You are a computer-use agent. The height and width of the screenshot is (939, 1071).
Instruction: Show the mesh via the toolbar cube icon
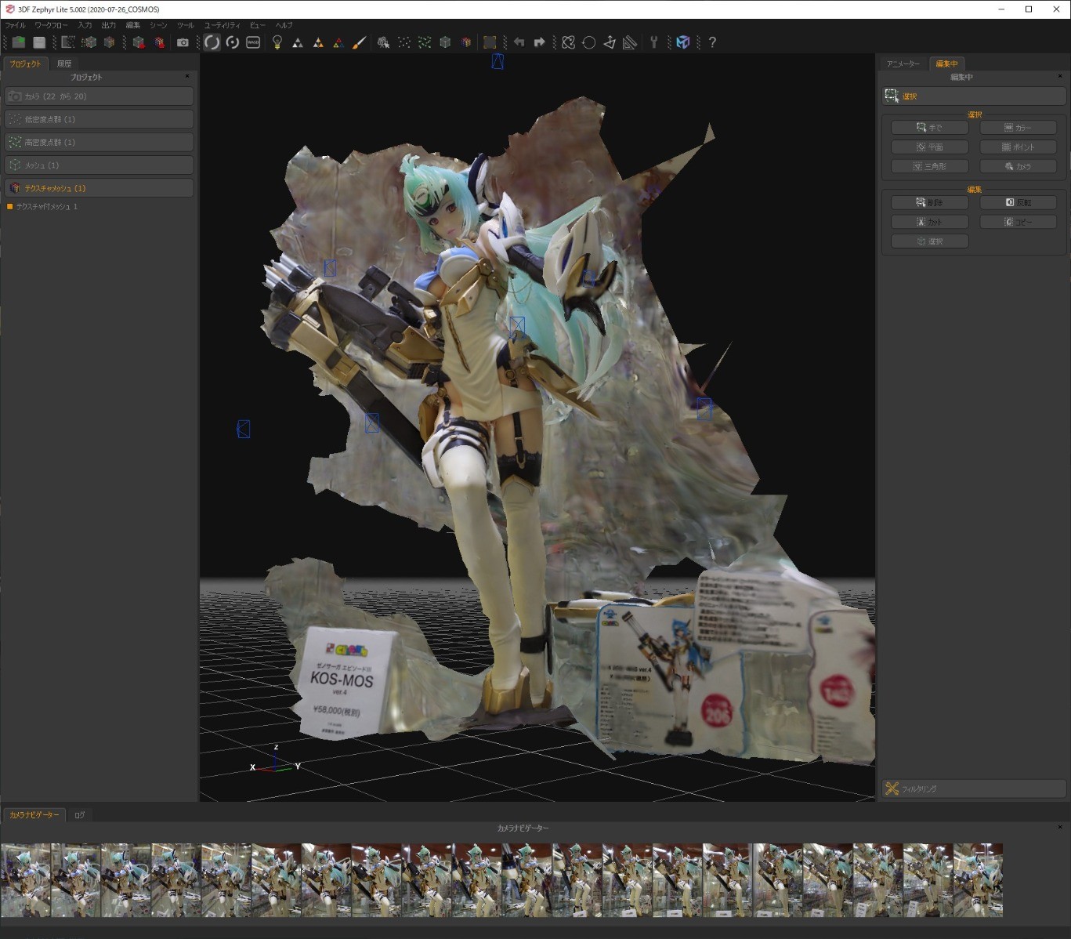tap(445, 42)
